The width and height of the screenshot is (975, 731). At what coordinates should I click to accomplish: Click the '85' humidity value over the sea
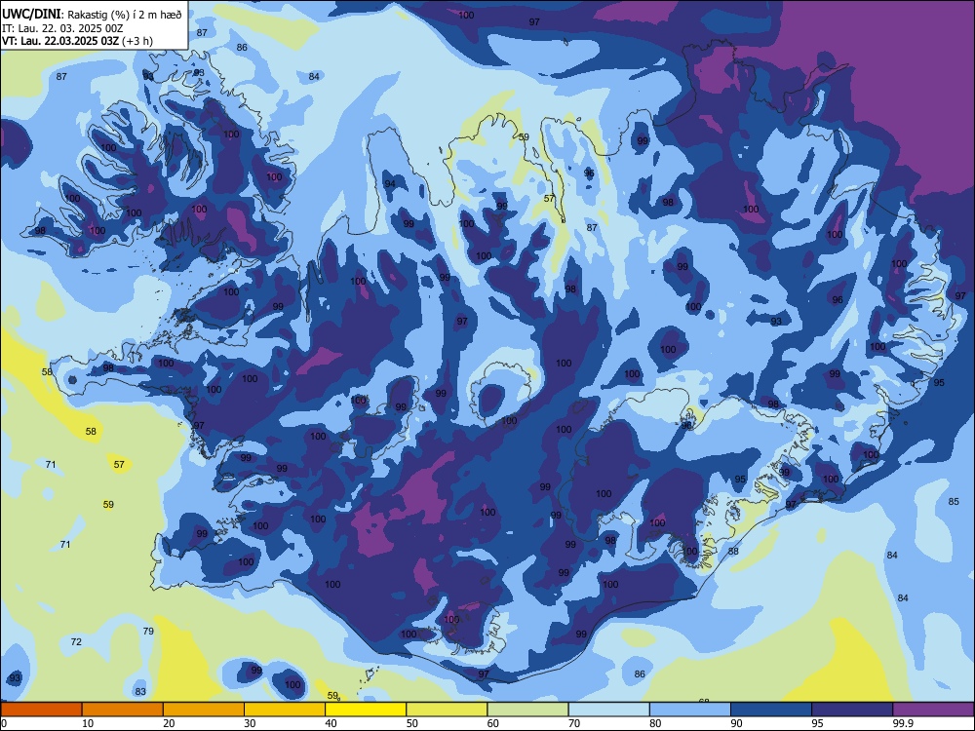click(x=954, y=502)
